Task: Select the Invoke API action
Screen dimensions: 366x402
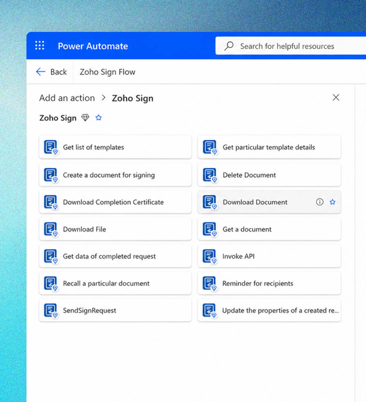Action: [269, 256]
